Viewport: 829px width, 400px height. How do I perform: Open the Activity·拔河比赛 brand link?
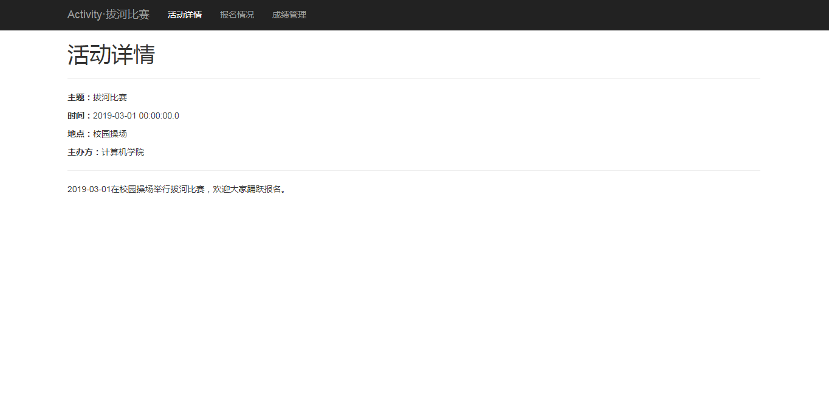(108, 15)
